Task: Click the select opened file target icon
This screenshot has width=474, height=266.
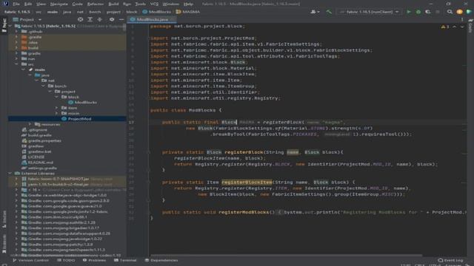Action: [x=80, y=19]
